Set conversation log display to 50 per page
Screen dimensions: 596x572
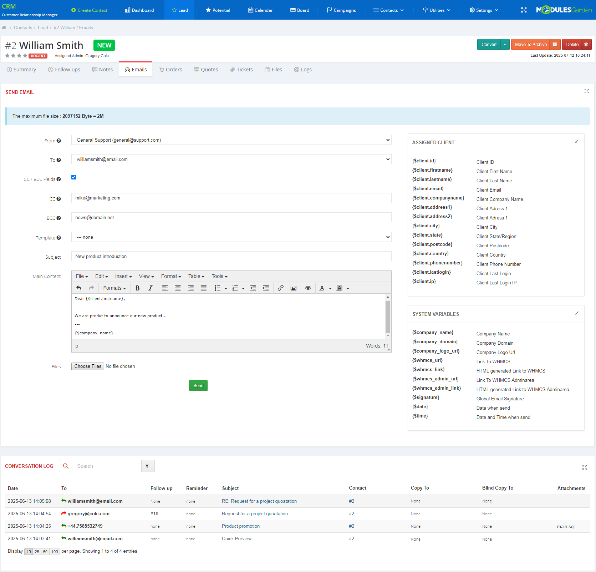tap(45, 551)
